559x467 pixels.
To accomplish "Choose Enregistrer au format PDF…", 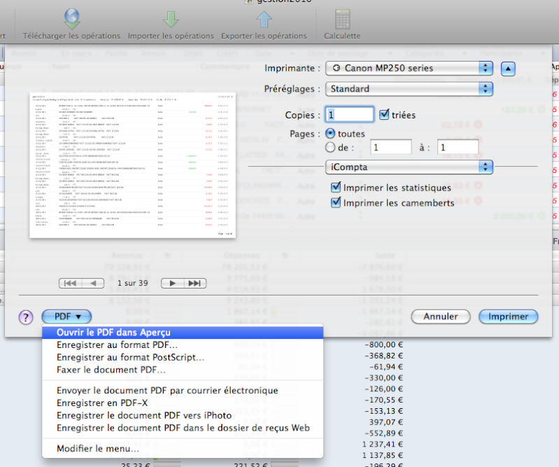I will pos(183,345).
